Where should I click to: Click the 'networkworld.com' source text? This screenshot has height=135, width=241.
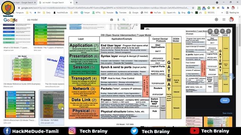(x=52, y=87)
